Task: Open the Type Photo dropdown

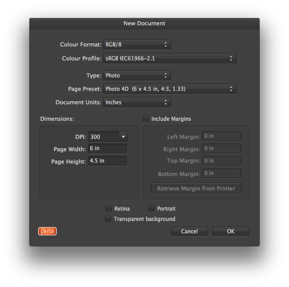Action: [x=137, y=75]
